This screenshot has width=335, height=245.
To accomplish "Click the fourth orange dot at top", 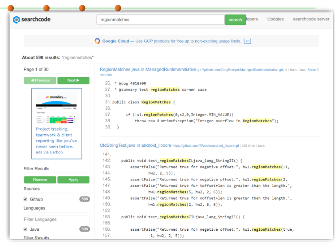I will point(118,8).
